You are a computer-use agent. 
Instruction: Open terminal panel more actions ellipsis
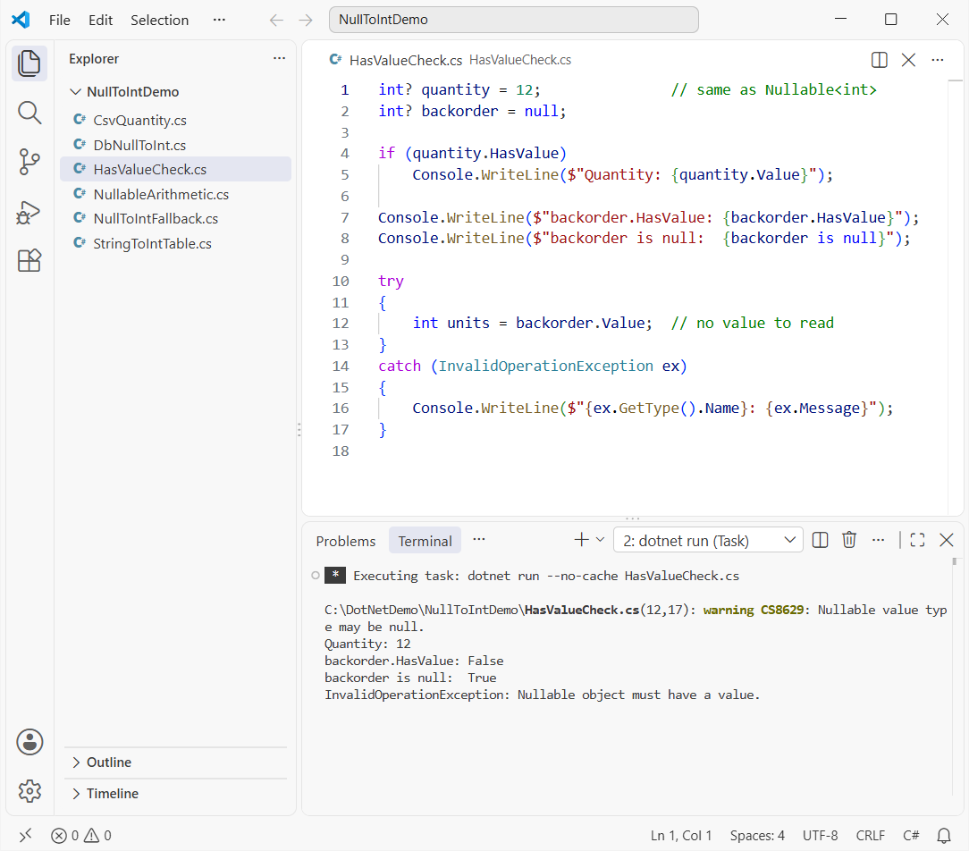click(878, 540)
